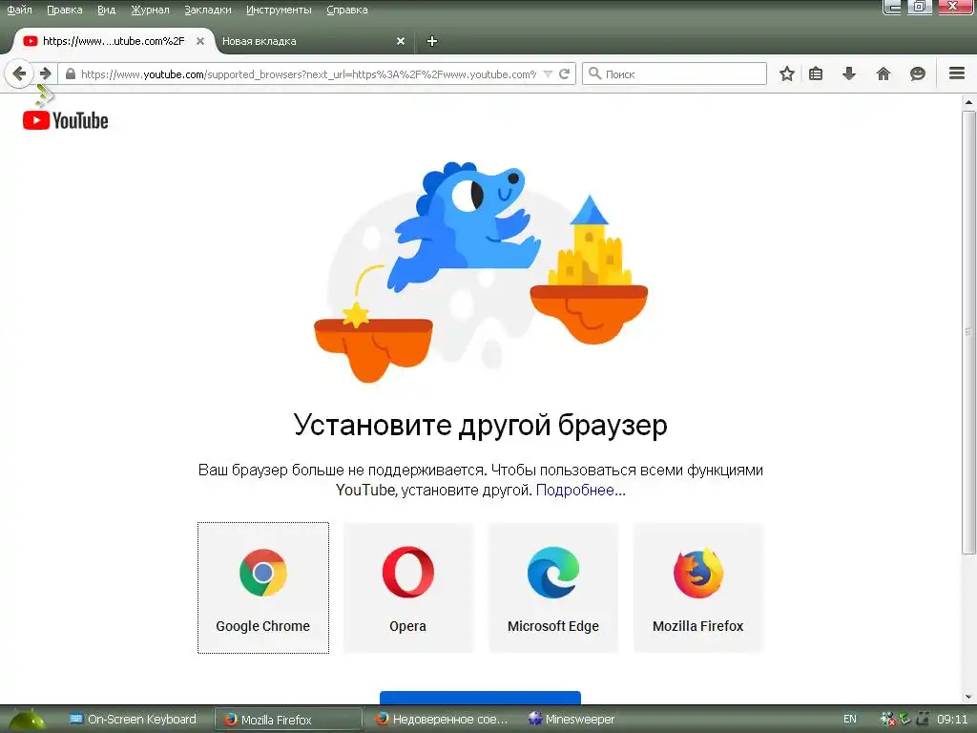
Task: Click the padlock site security icon
Action: click(71, 73)
